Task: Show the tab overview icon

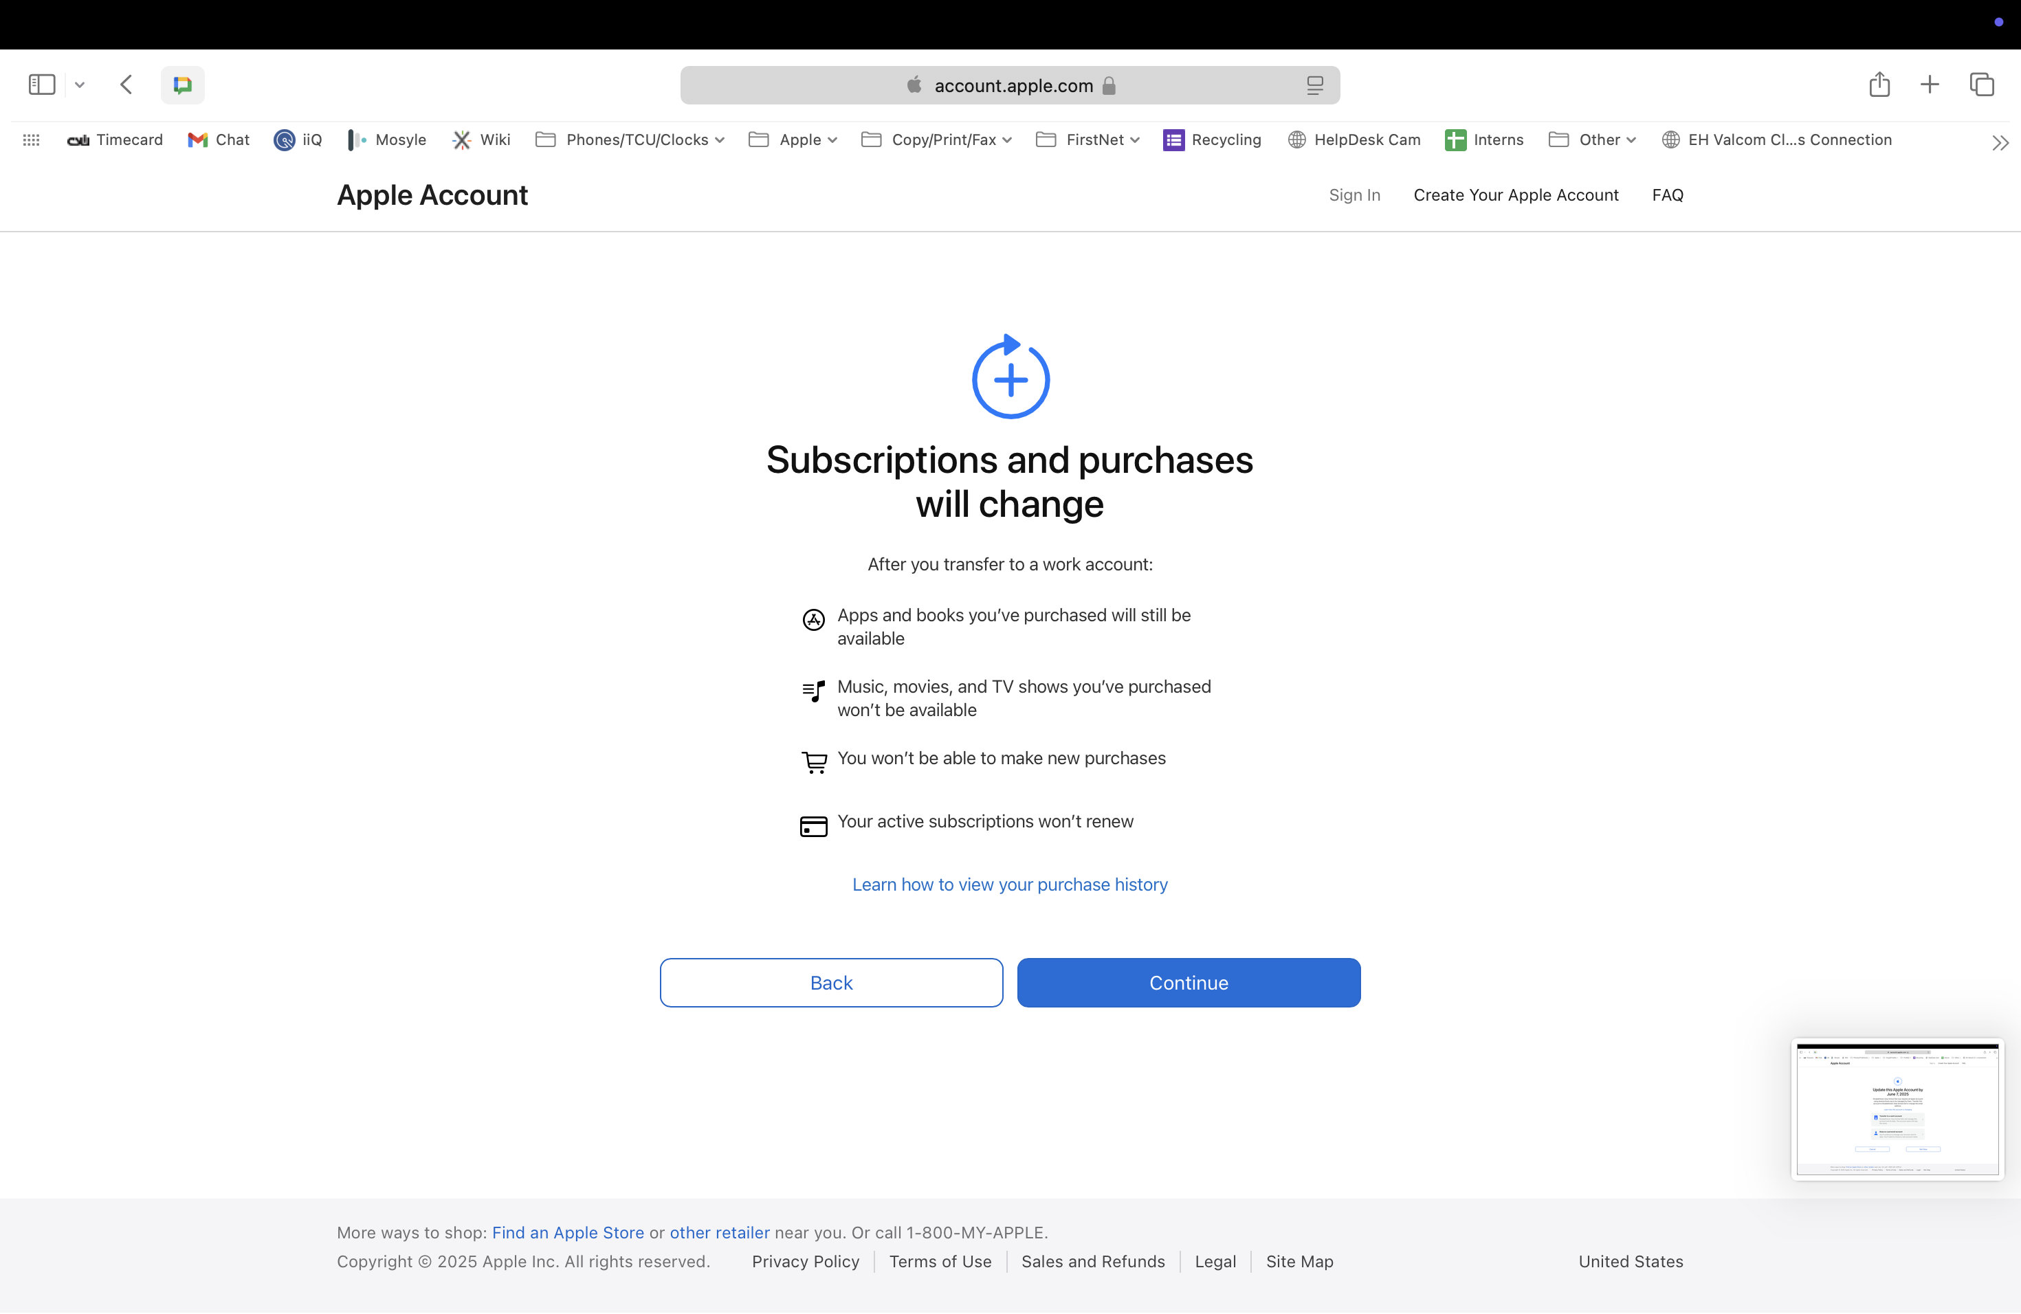Action: 1981,85
